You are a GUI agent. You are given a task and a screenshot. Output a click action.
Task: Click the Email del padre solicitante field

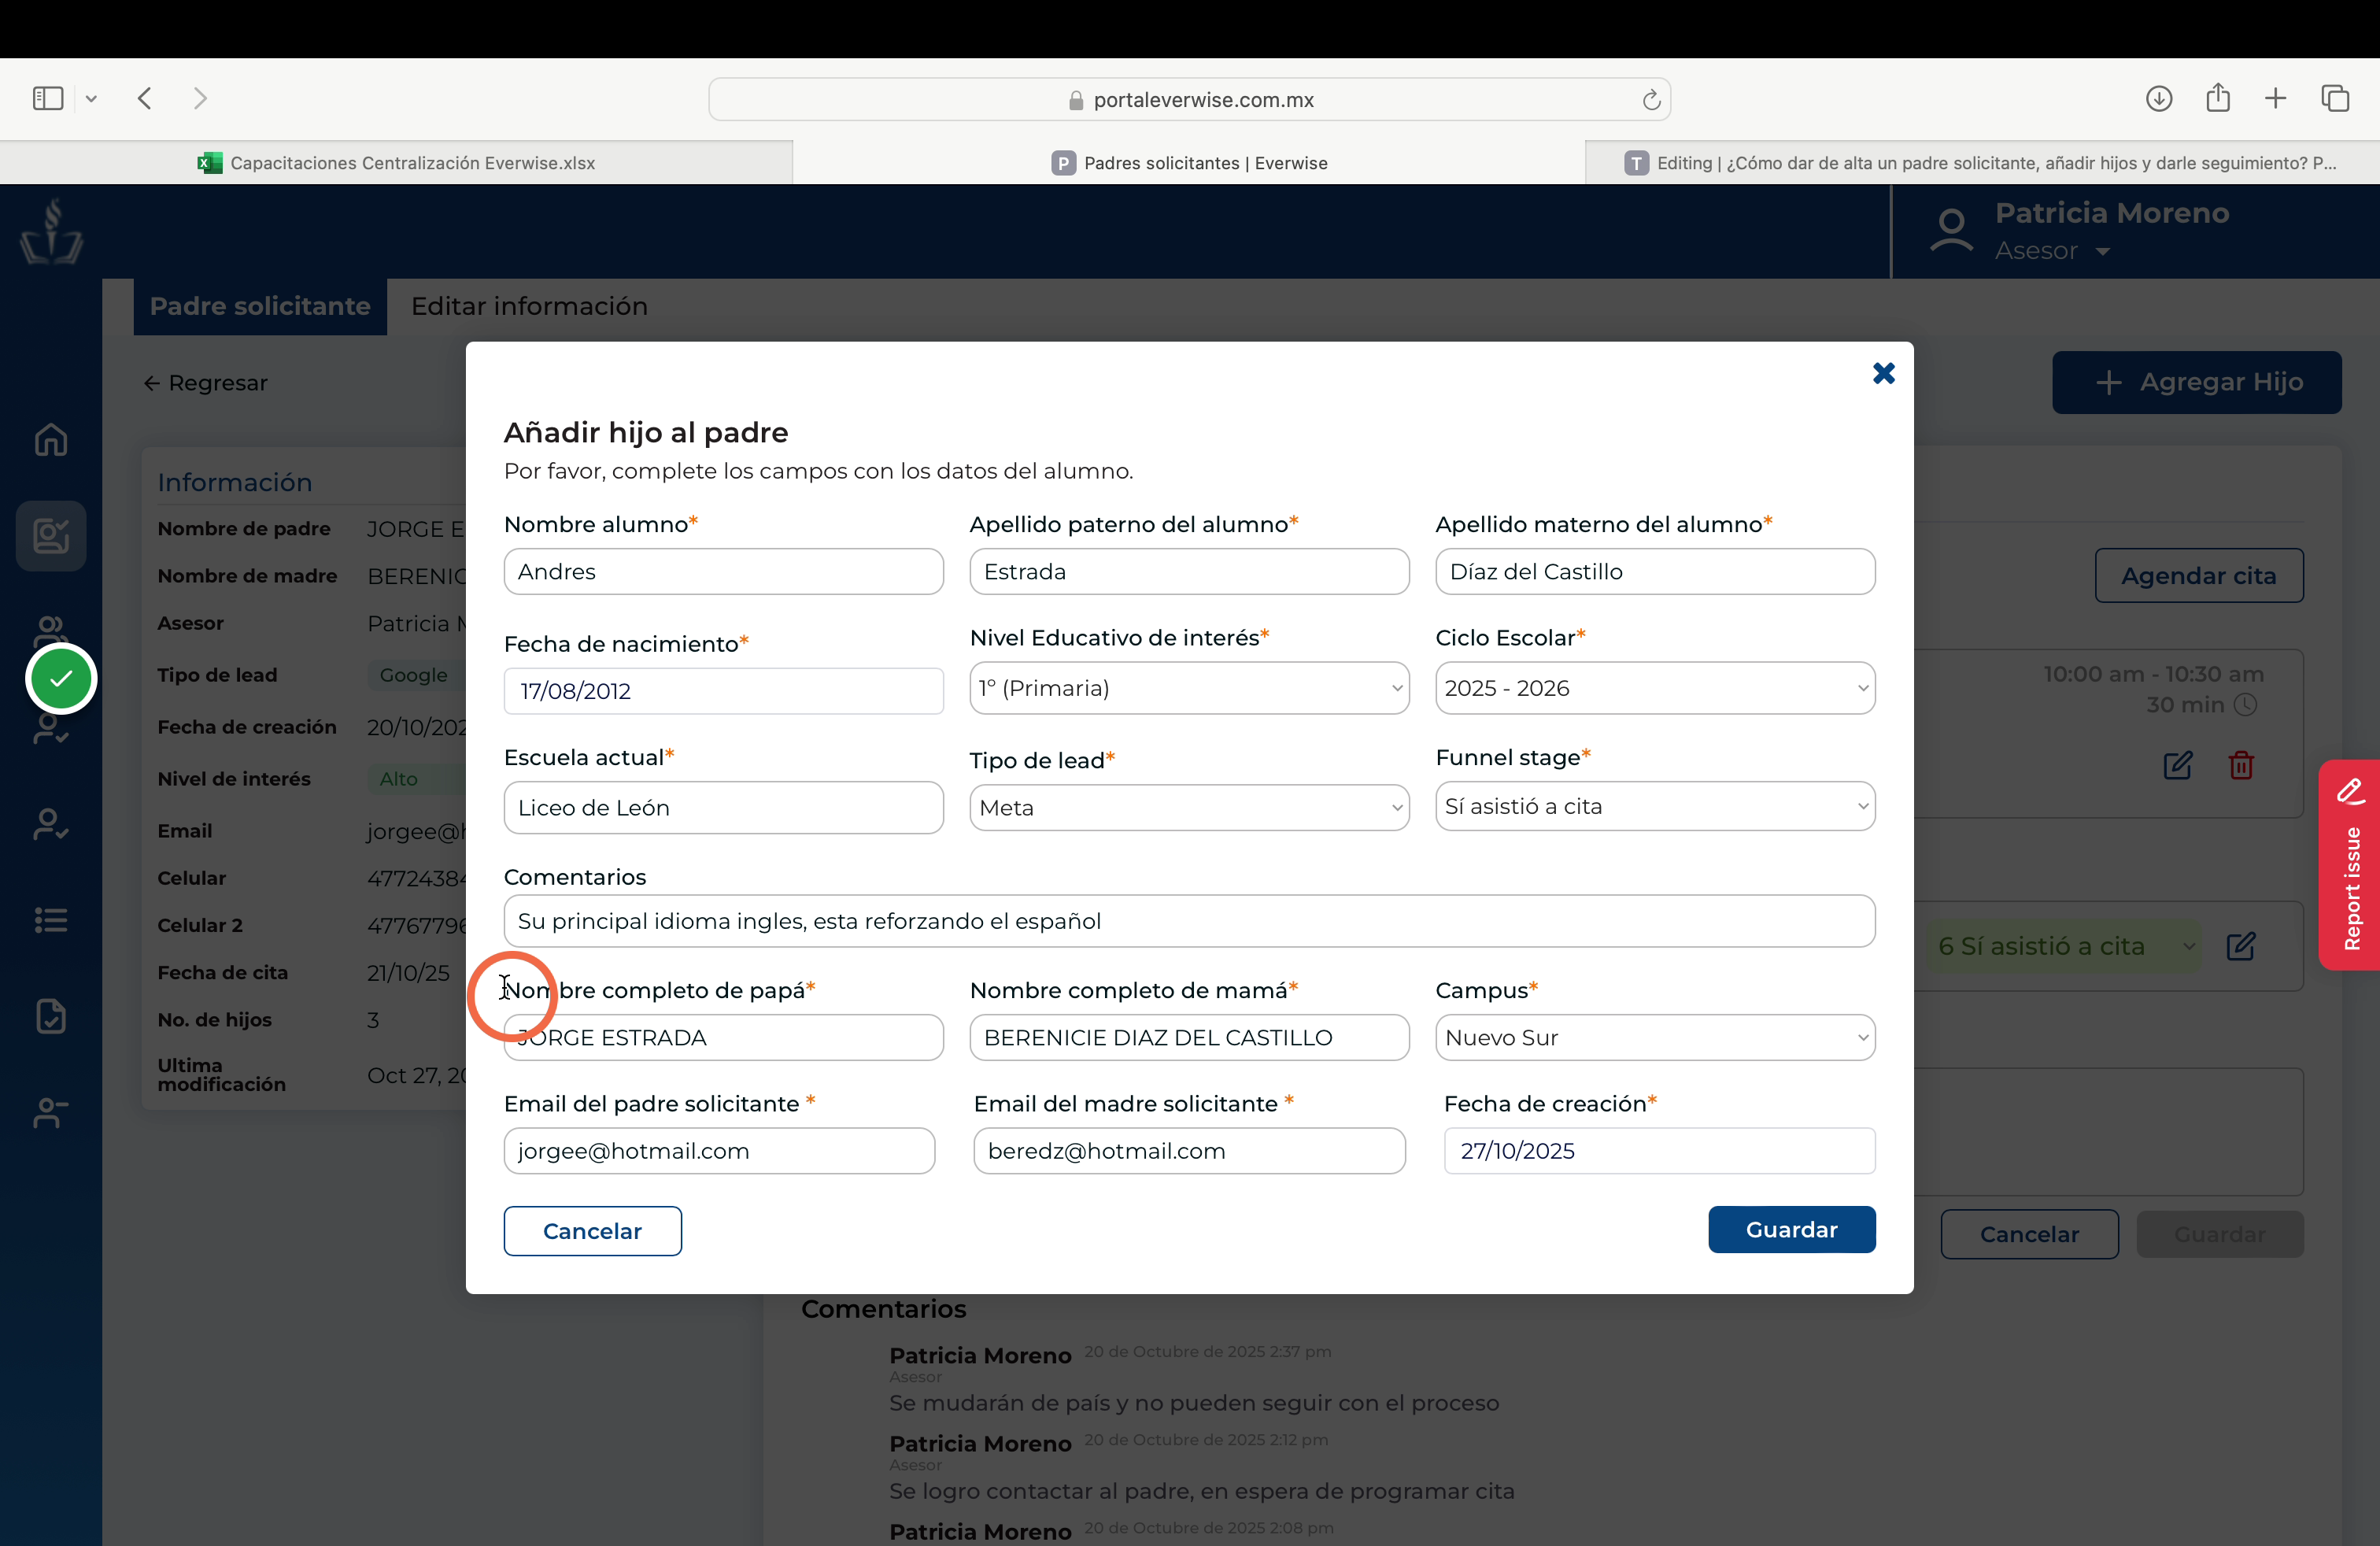pyautogui.click(x=719, y=1150)
